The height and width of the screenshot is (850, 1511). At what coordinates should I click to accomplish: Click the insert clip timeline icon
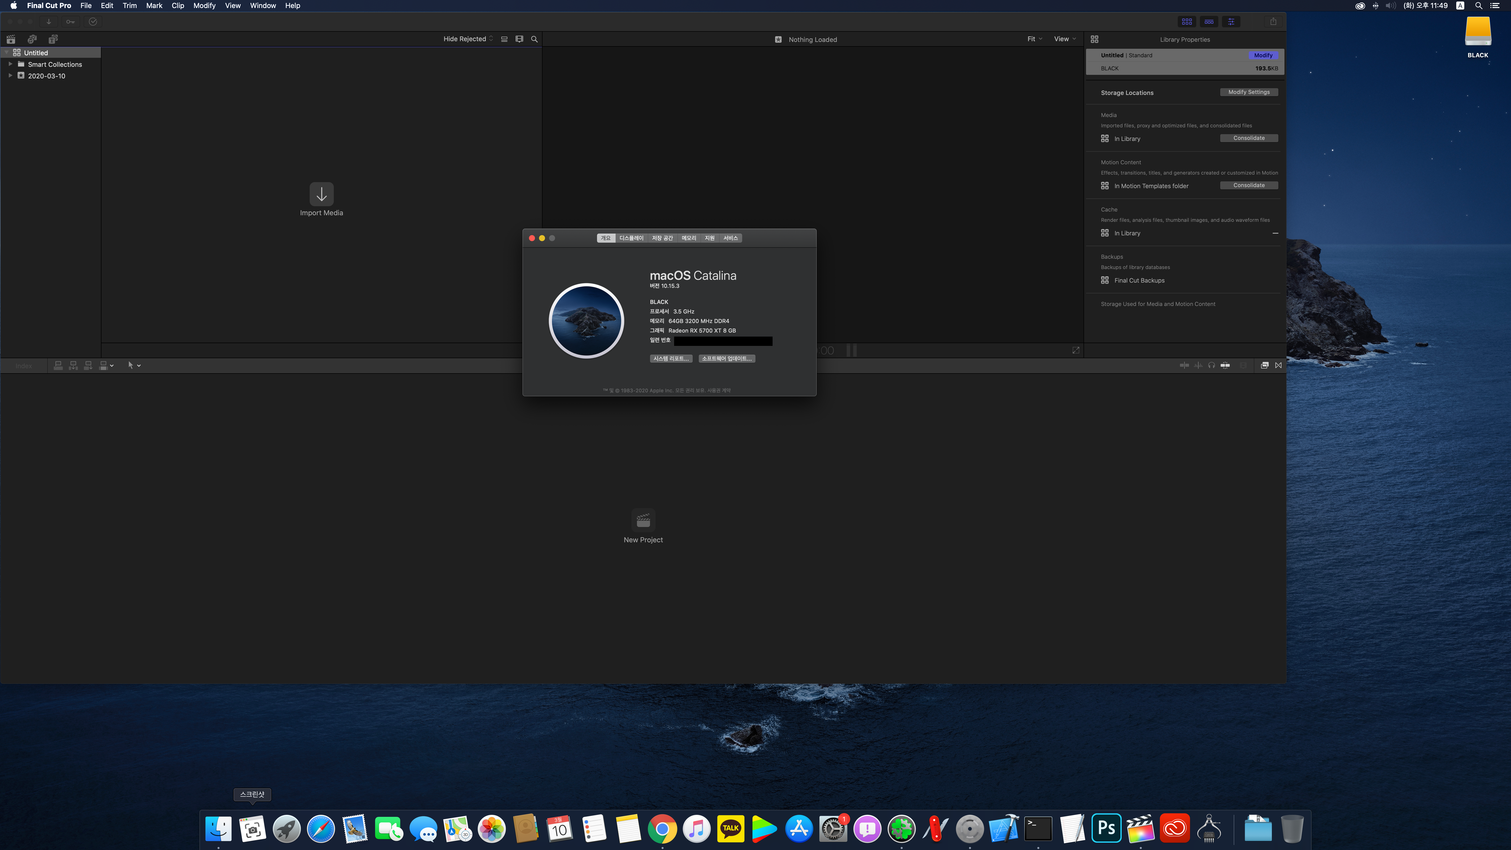pyautogui.click(x=73, y=365)
